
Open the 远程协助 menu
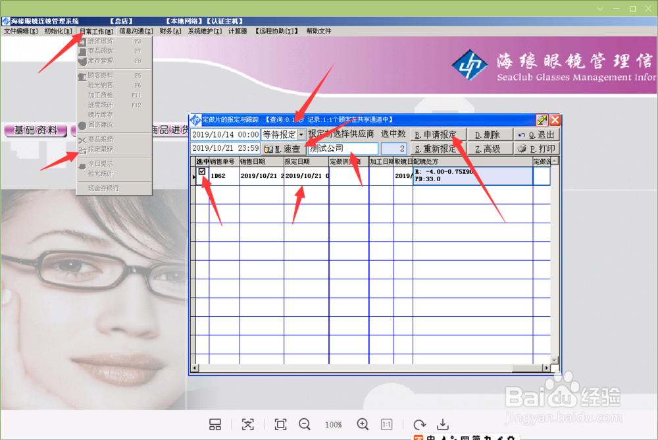[x=277, y=31]
